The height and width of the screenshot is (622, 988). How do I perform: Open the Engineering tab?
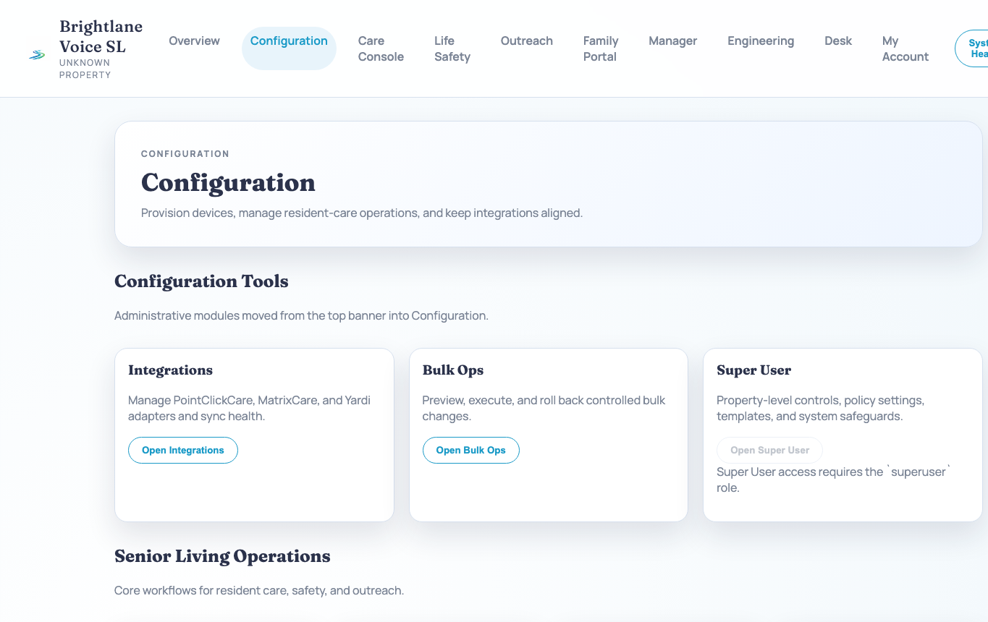(761, 41)
